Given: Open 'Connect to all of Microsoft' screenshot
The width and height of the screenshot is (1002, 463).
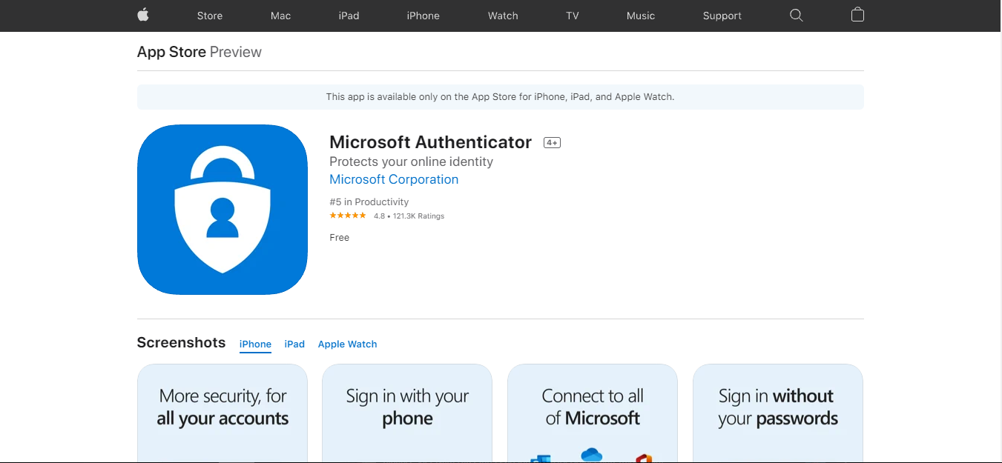Looking at the screenshot, I should coord(593,413).
